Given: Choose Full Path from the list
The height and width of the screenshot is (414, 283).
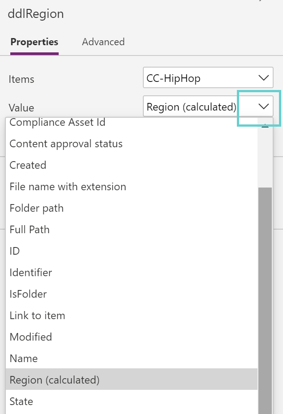Looking at the screenshot, I should click(30, 230).
